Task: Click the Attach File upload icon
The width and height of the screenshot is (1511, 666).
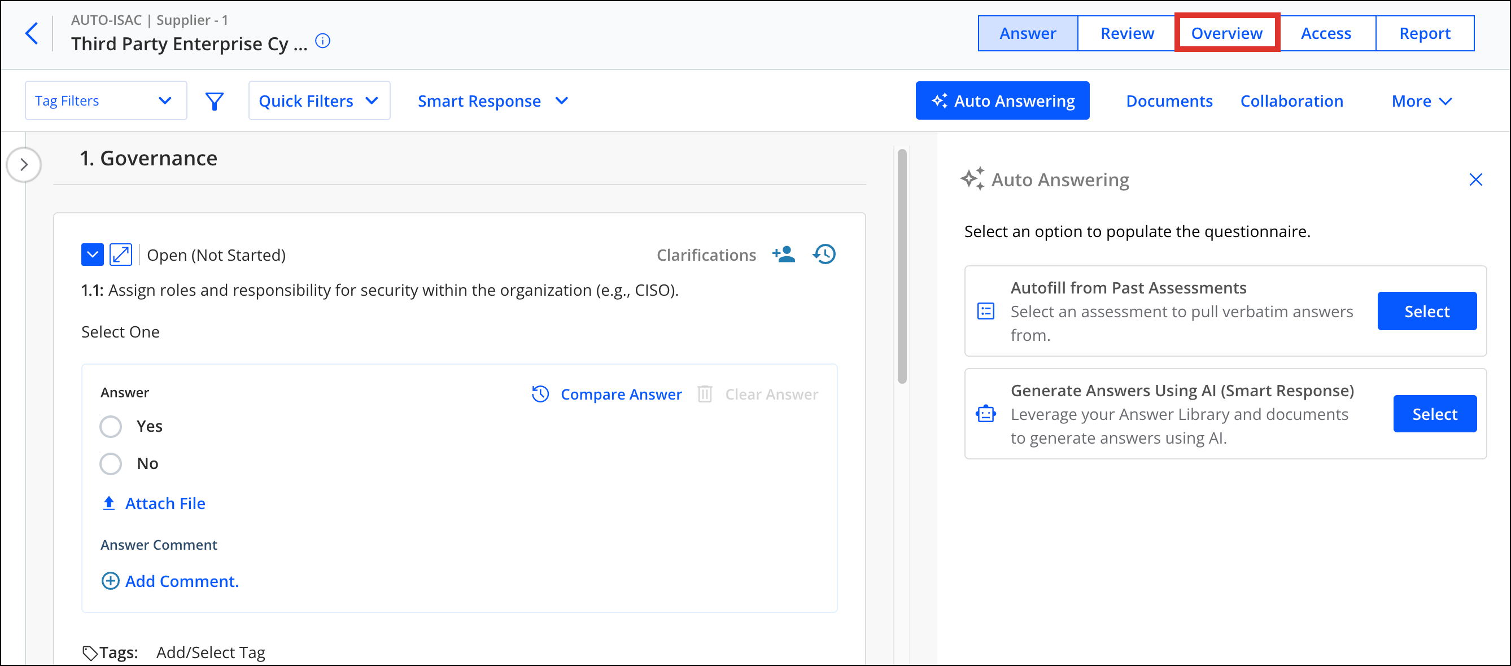Action: (x=109, y=503)
